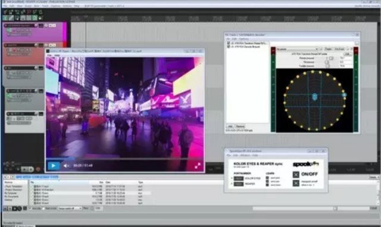Click the blue source marker on panner edge

[x=344, y=95]
